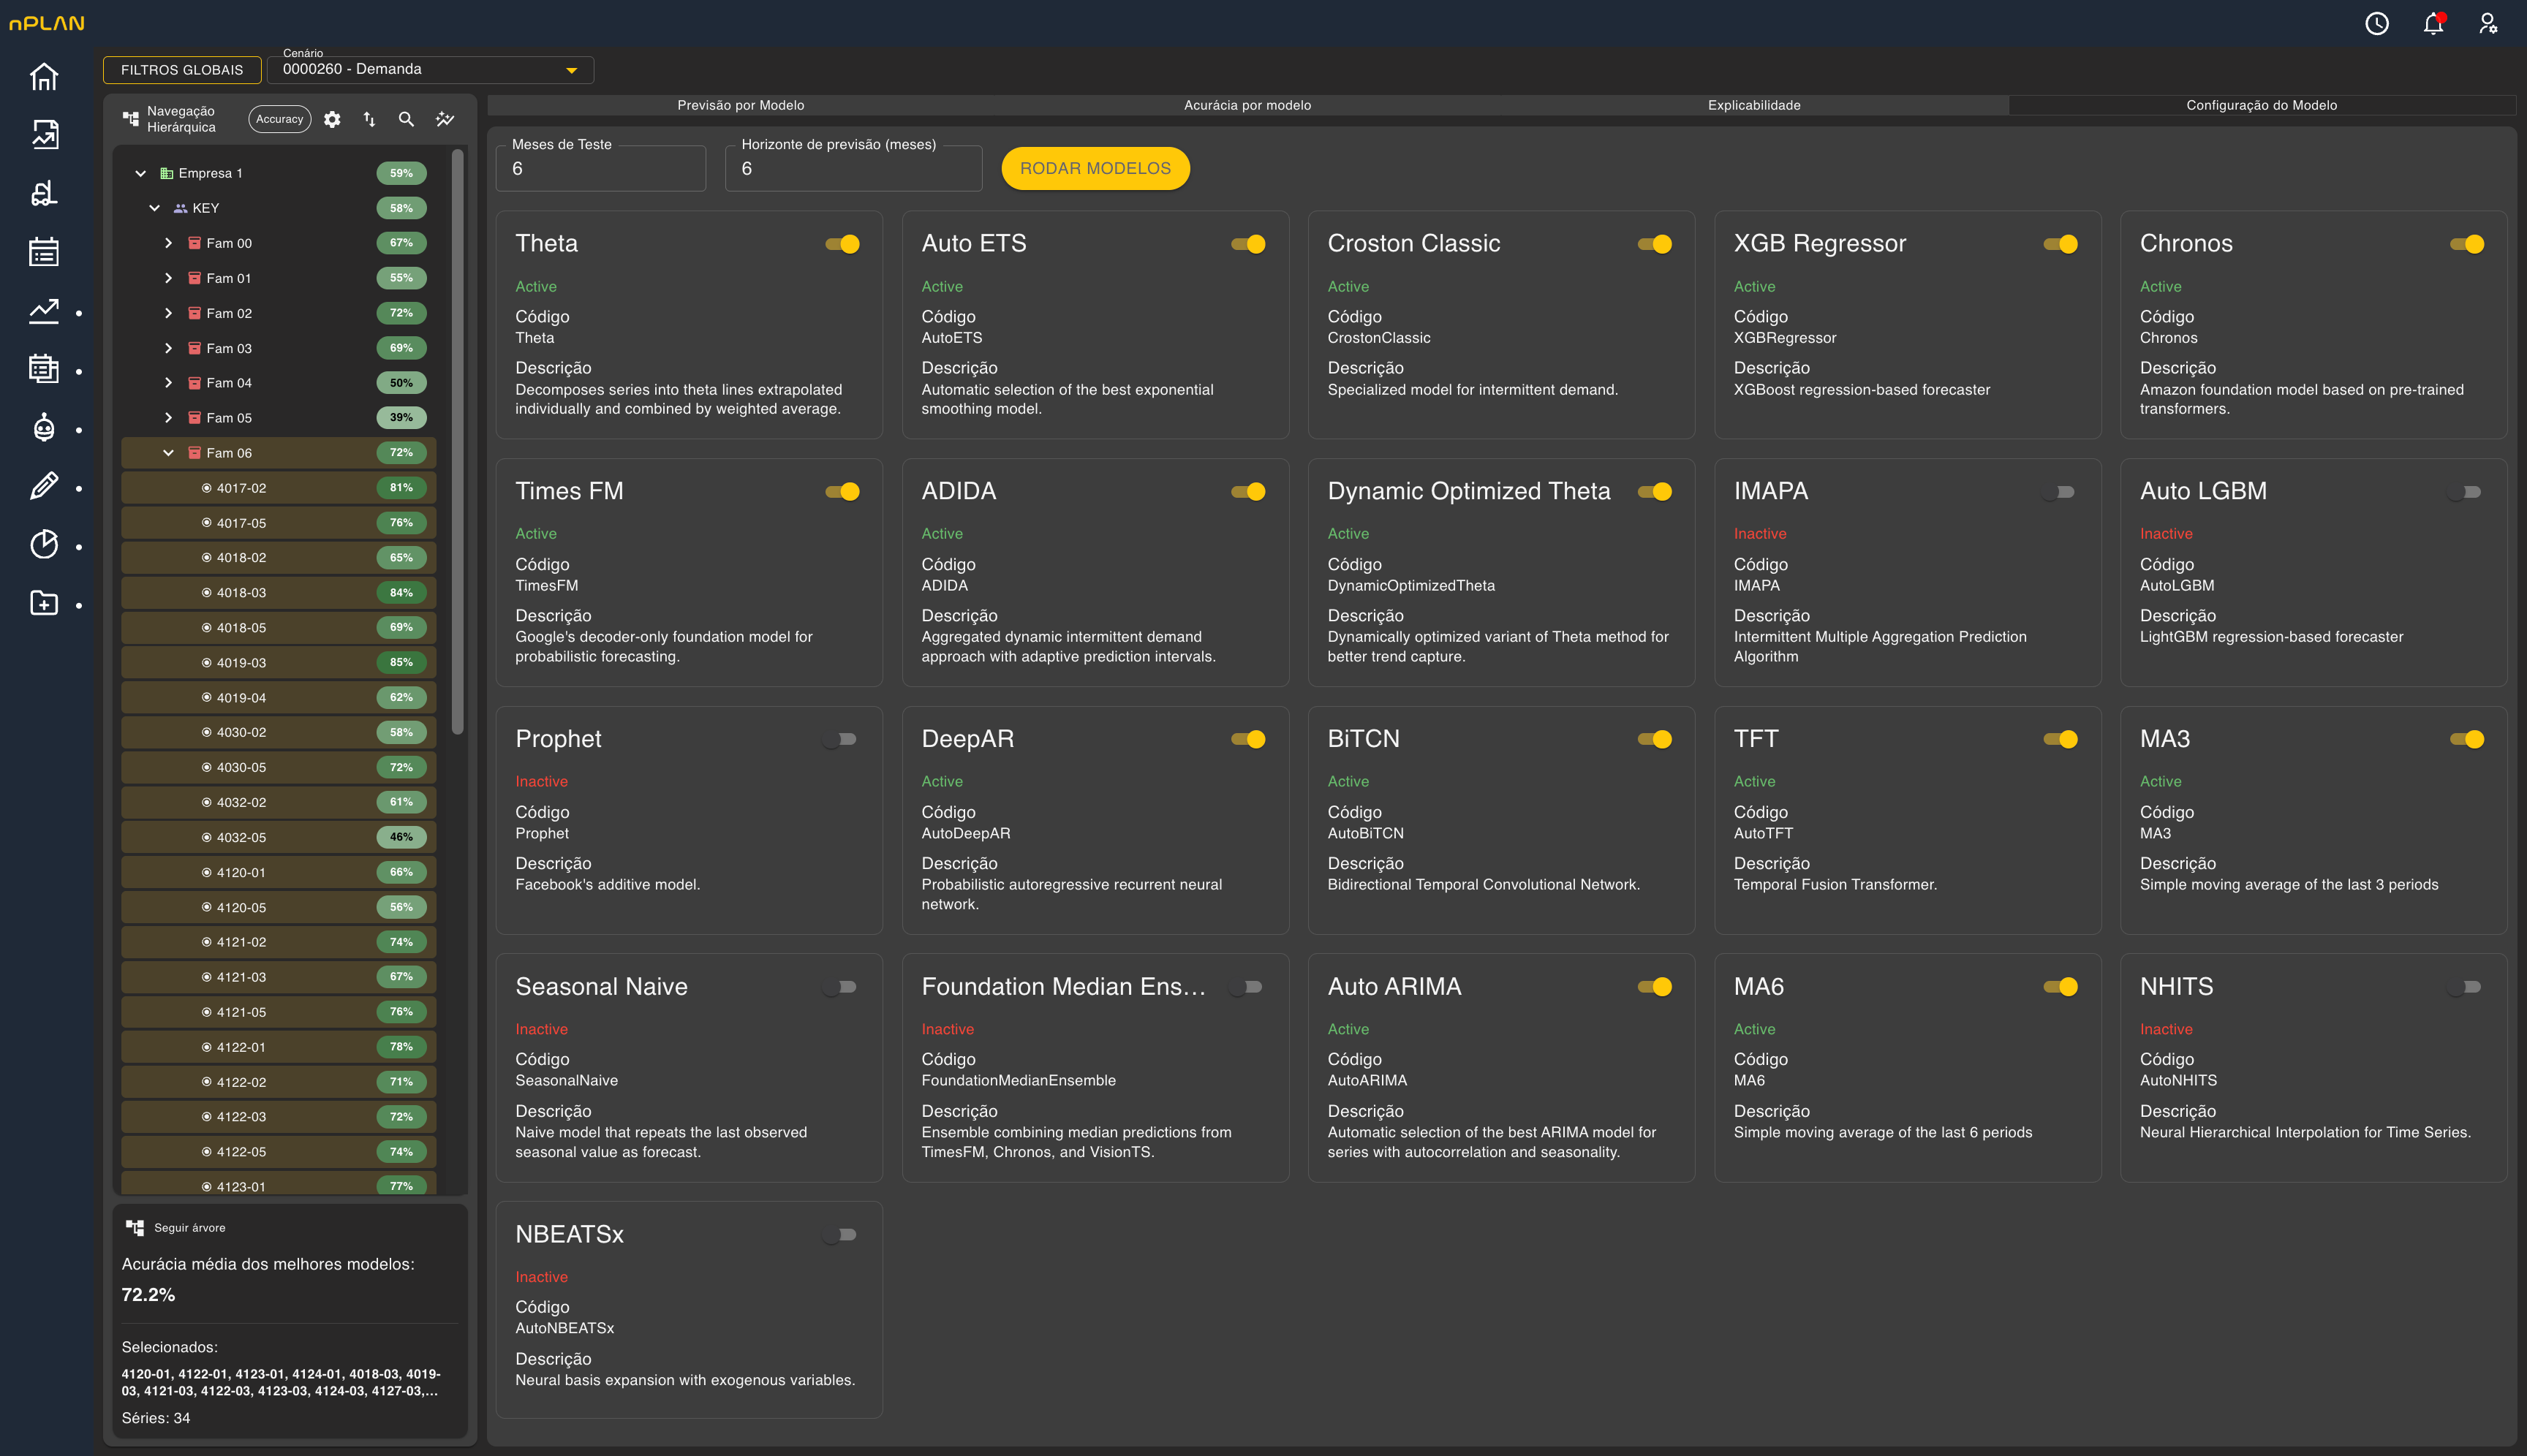Collapse the KEY tree node
2527x1456 pixels.
coord(154,208)
